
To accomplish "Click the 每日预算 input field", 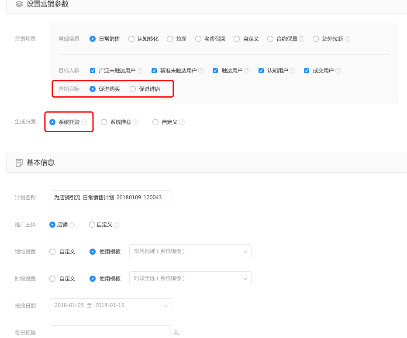I will [111, 332].
